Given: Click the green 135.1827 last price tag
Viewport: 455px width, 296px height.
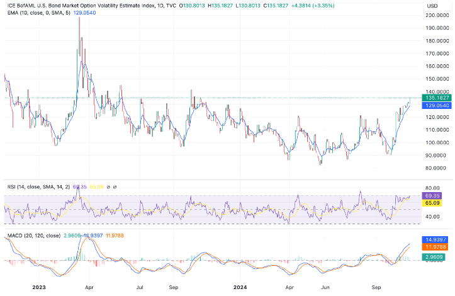Looking at the screenshot, I should click(x=437, y=98).
